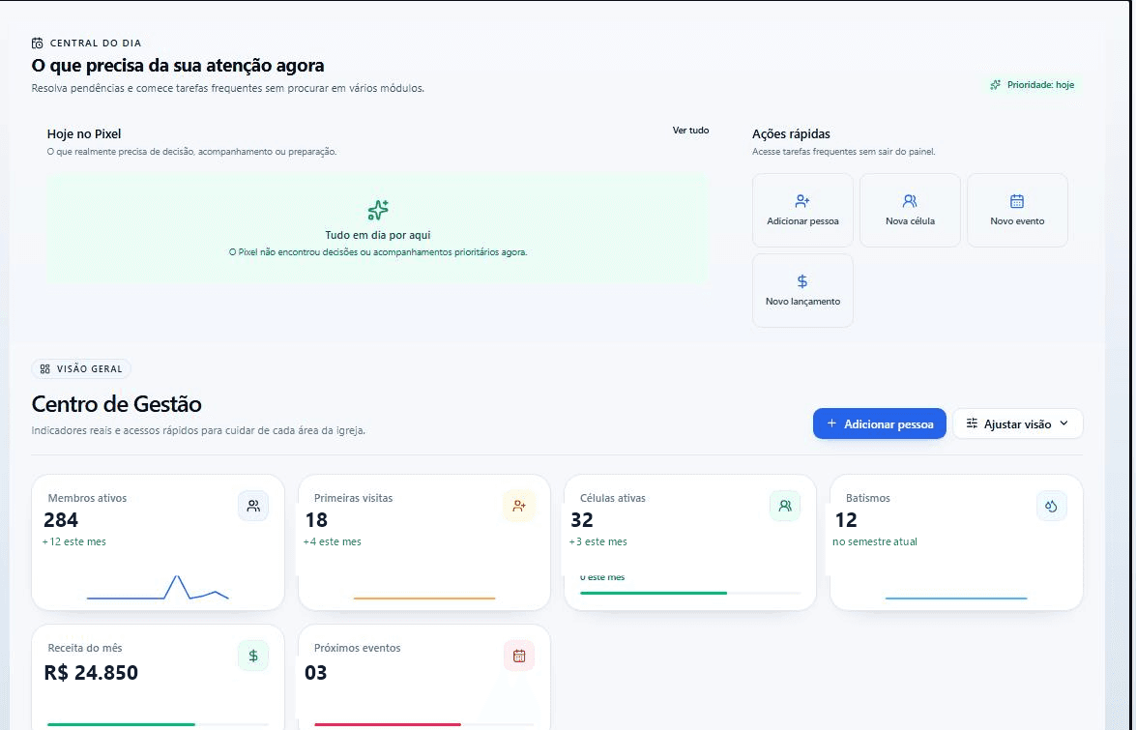Click the Novo evento calendar icon
This screenshot has height=730, width=1136.
click(x=1017, y=200)
